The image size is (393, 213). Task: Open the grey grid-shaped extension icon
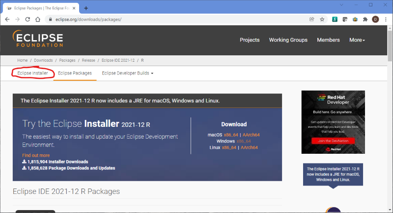tap(345, 19)
